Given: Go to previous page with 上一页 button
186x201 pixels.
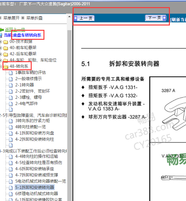Looking at the screenshot, I should point(84,18).
